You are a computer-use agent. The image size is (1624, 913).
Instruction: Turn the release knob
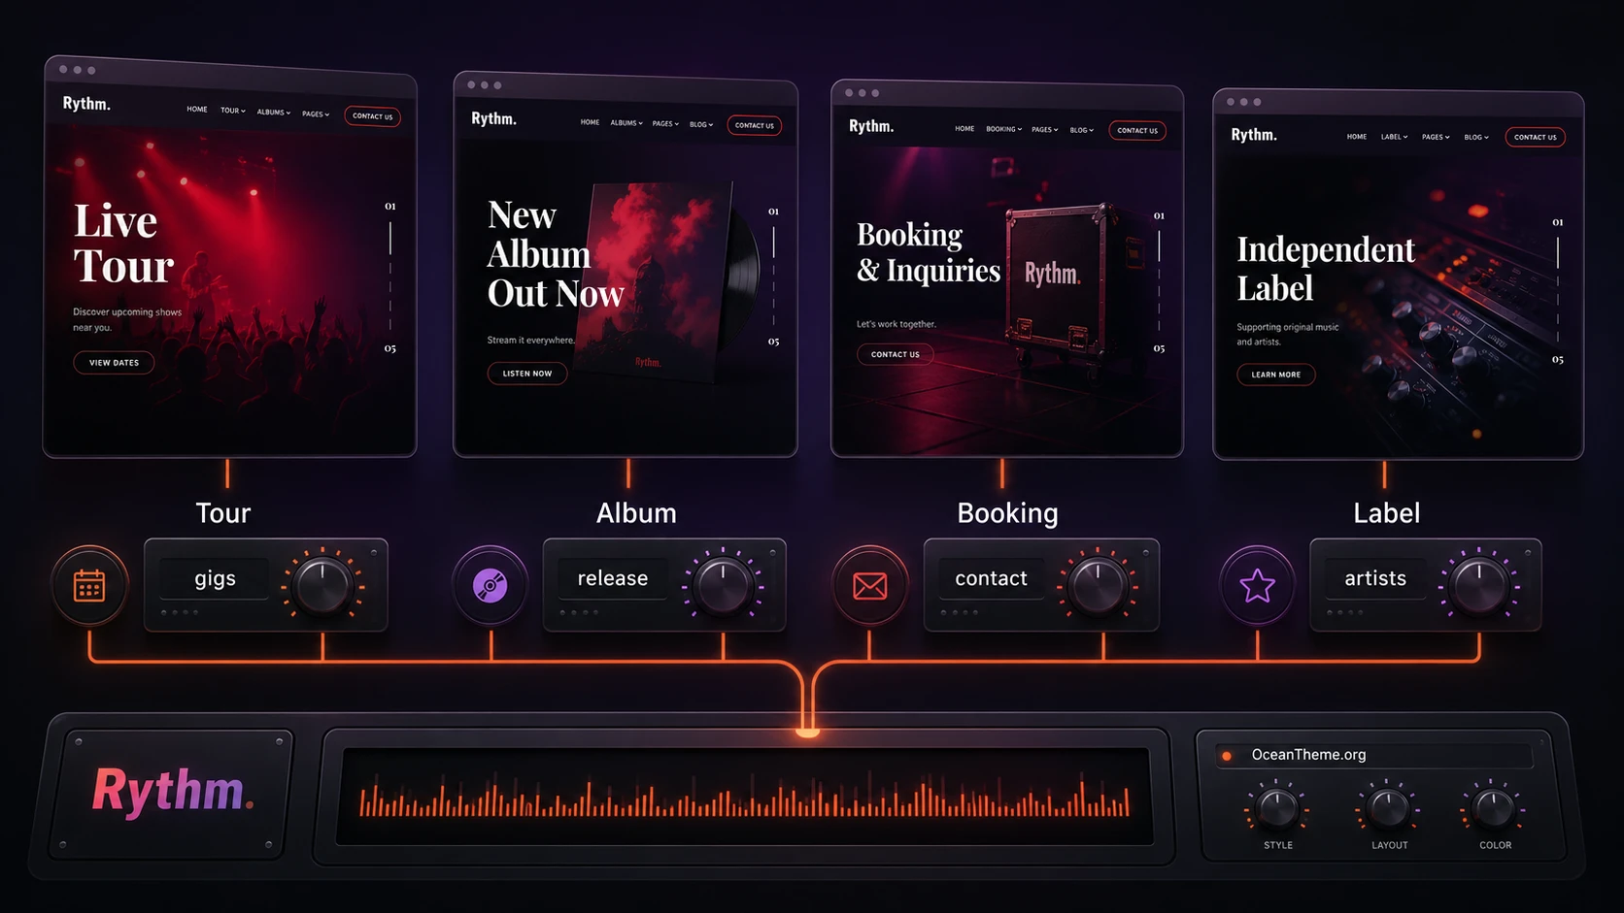(723, 585)
